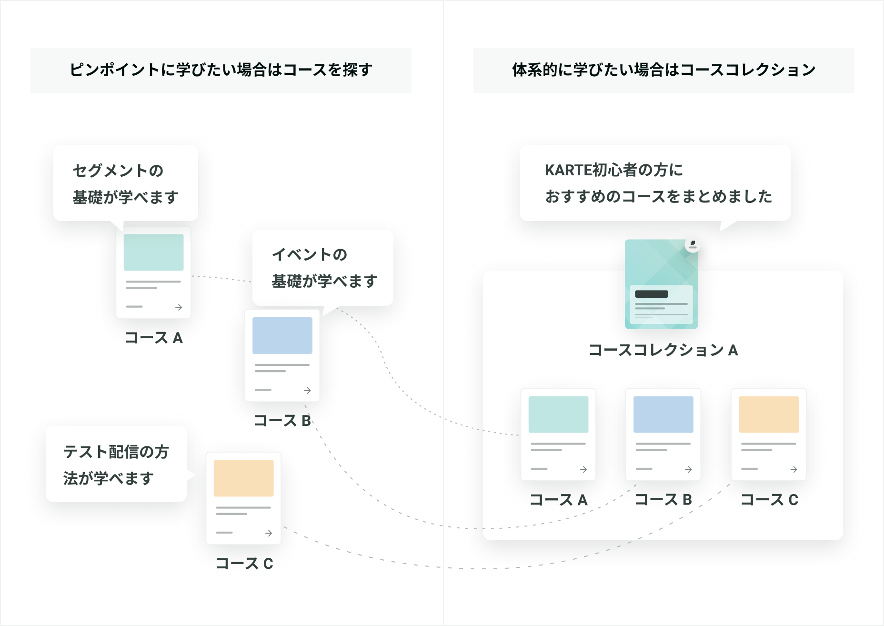The height and width of the screenshot is (626, 884).
Task: Click the collection badge icon on コースコレクション A card
Action: pos(693,244)
